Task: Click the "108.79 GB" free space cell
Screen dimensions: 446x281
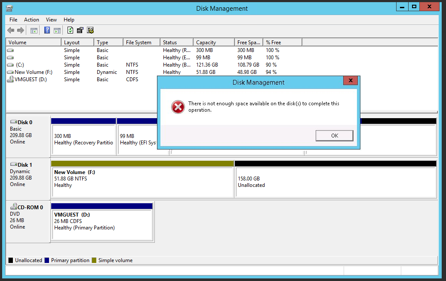Action: point(248,65)
